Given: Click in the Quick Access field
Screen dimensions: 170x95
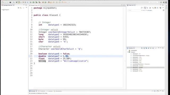Looking at the screenshot, I should [153, 2].
